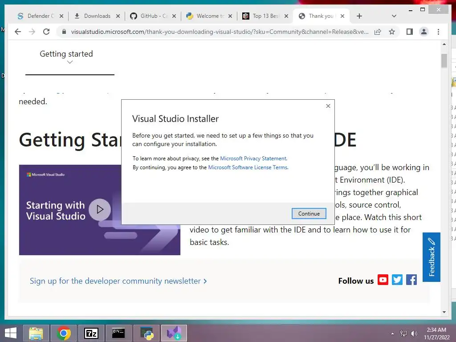
Task: Open the Microsoft Software License Terms link
Action: 248,167
